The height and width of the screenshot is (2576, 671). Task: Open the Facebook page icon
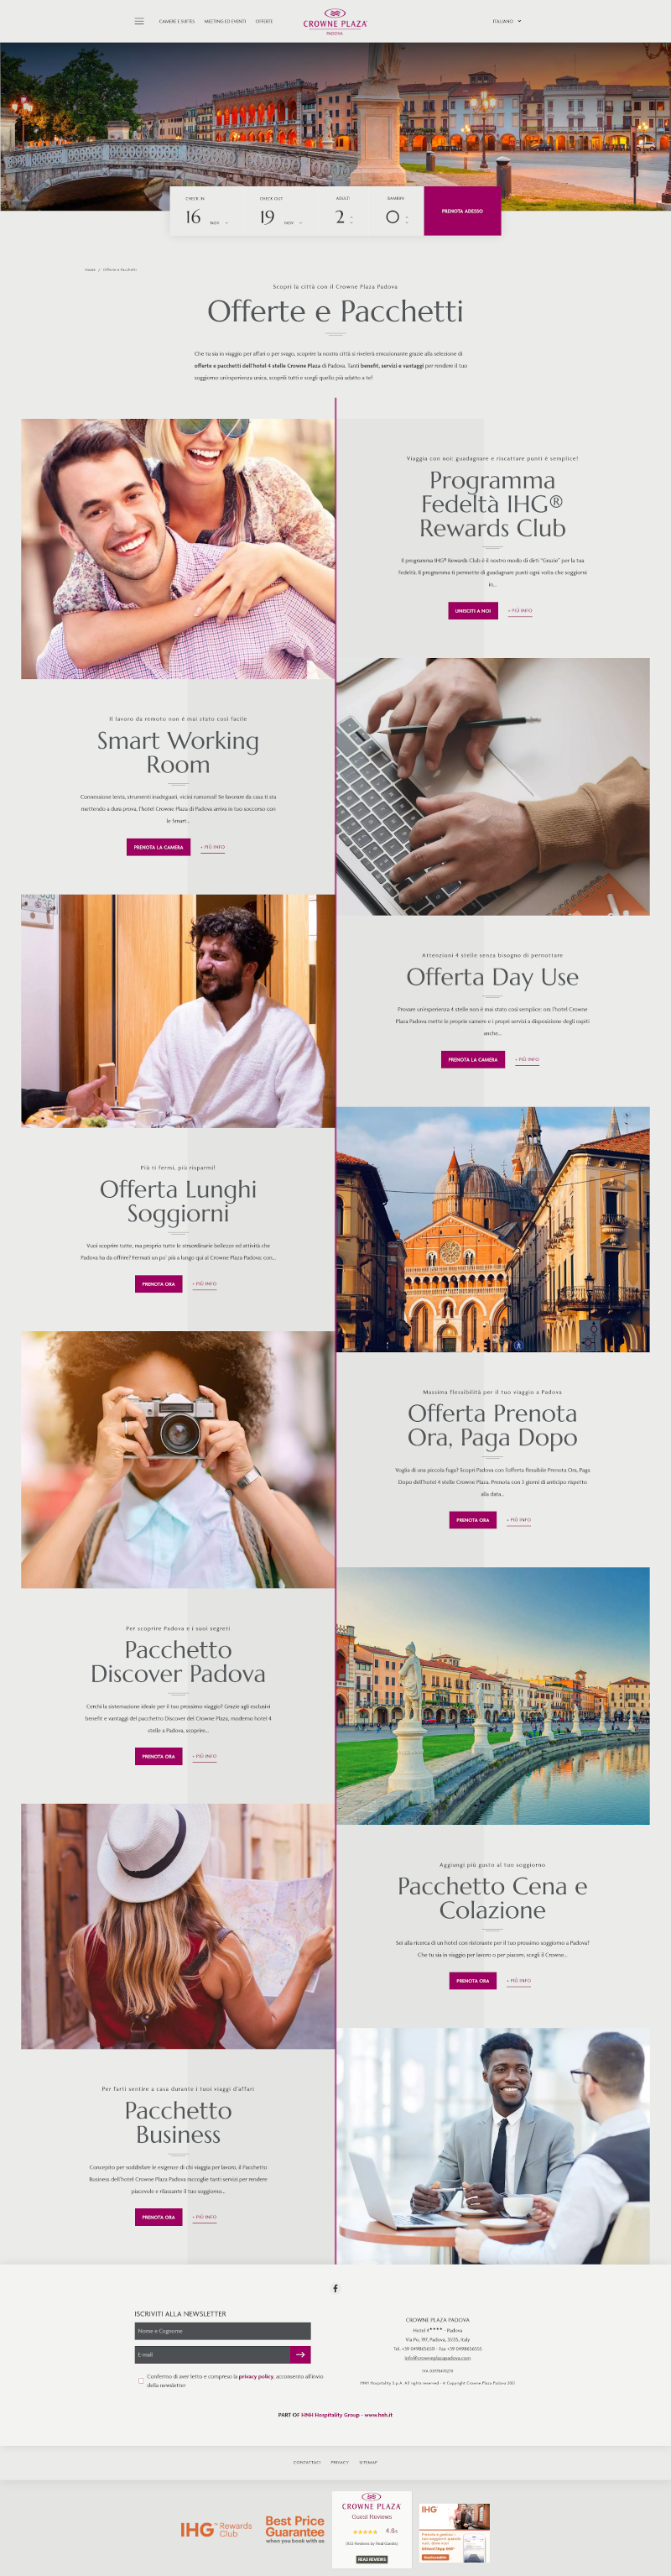(x=335, y=2288)
